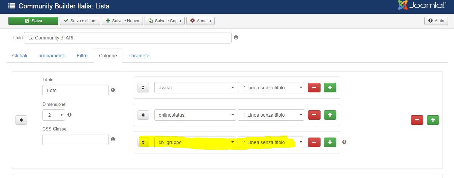Delete the whole Foto column with red minus

point(417,120)
